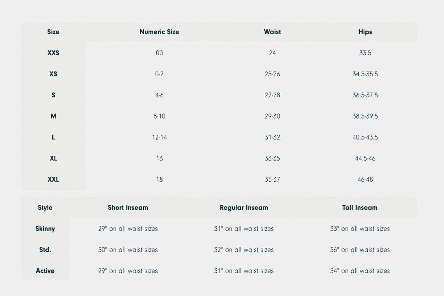Select the 33-35 waist measurement
The width and height of the screenshot is (444, 296).
pos(272,158)
